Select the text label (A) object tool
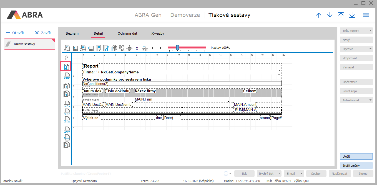377x185 pixels. point(66,67)
